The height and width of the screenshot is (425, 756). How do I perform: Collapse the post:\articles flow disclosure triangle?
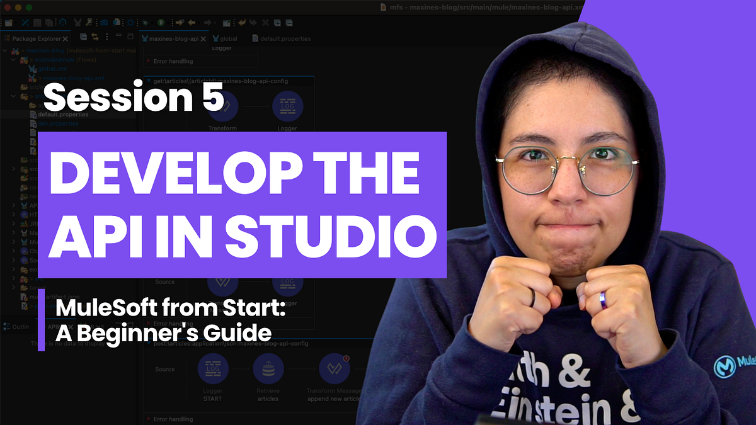coord(148,343)
